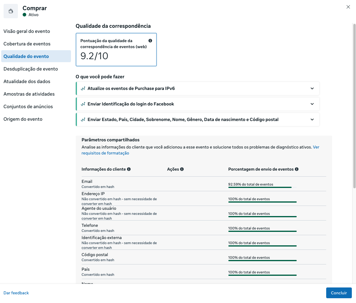Switch to Desduplicação de evento
The height and width of the screenshot is (303, 356).
pos(31,69)
